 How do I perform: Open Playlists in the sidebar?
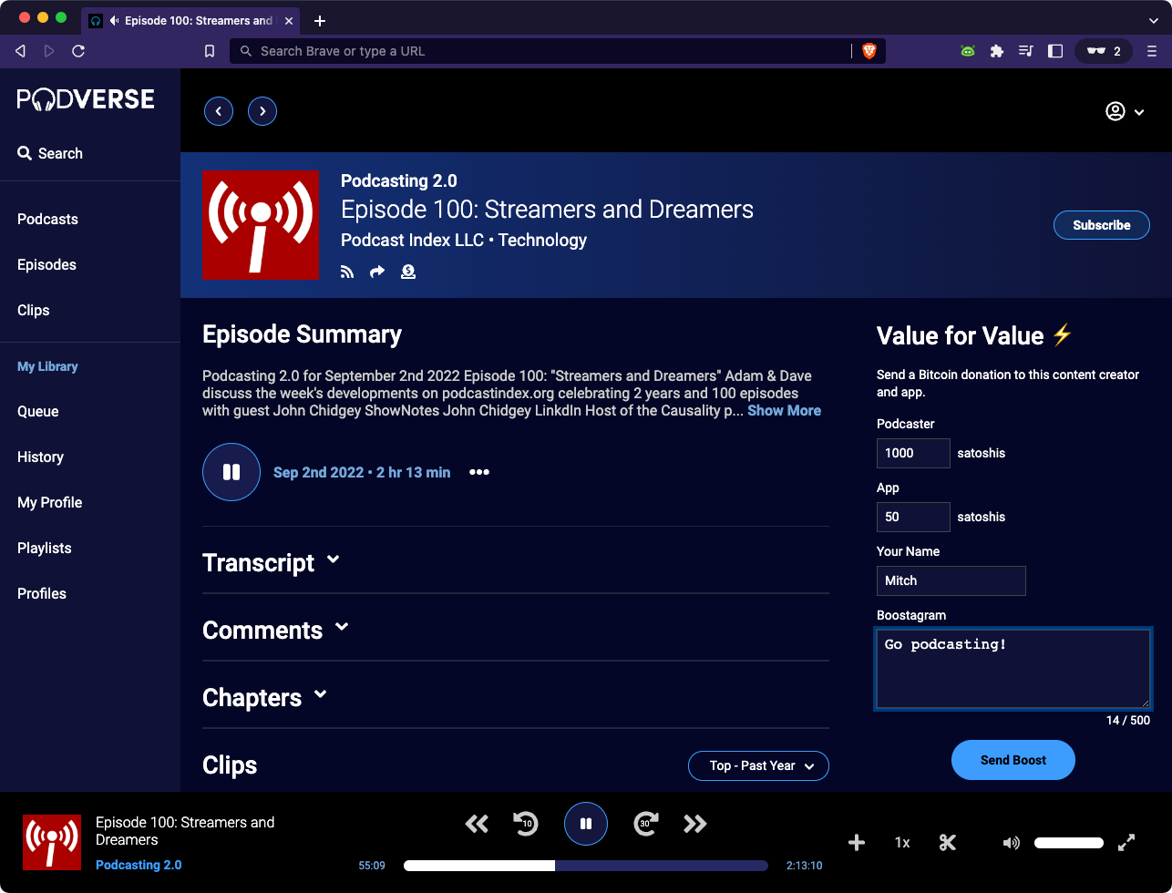point(45,548)
